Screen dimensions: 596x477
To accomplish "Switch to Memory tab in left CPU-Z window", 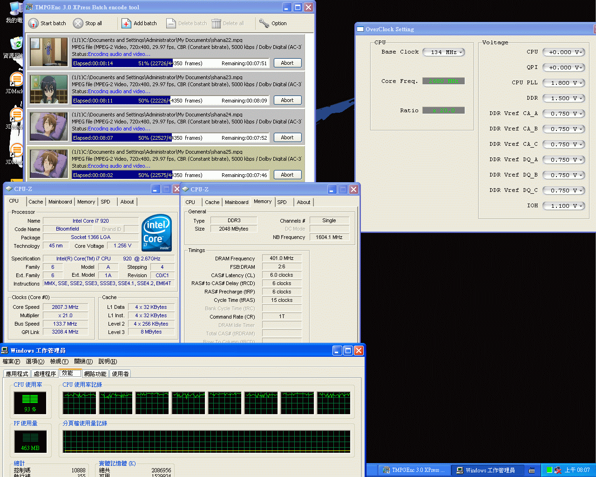I will coord(86,202).
